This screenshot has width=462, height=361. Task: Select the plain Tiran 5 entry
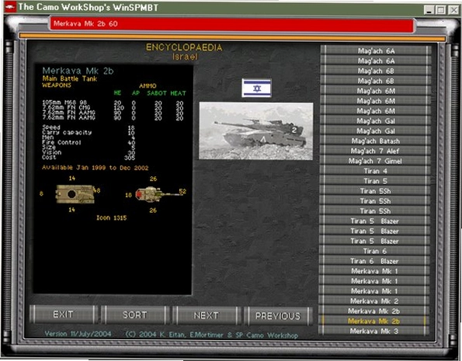(376, 181)
